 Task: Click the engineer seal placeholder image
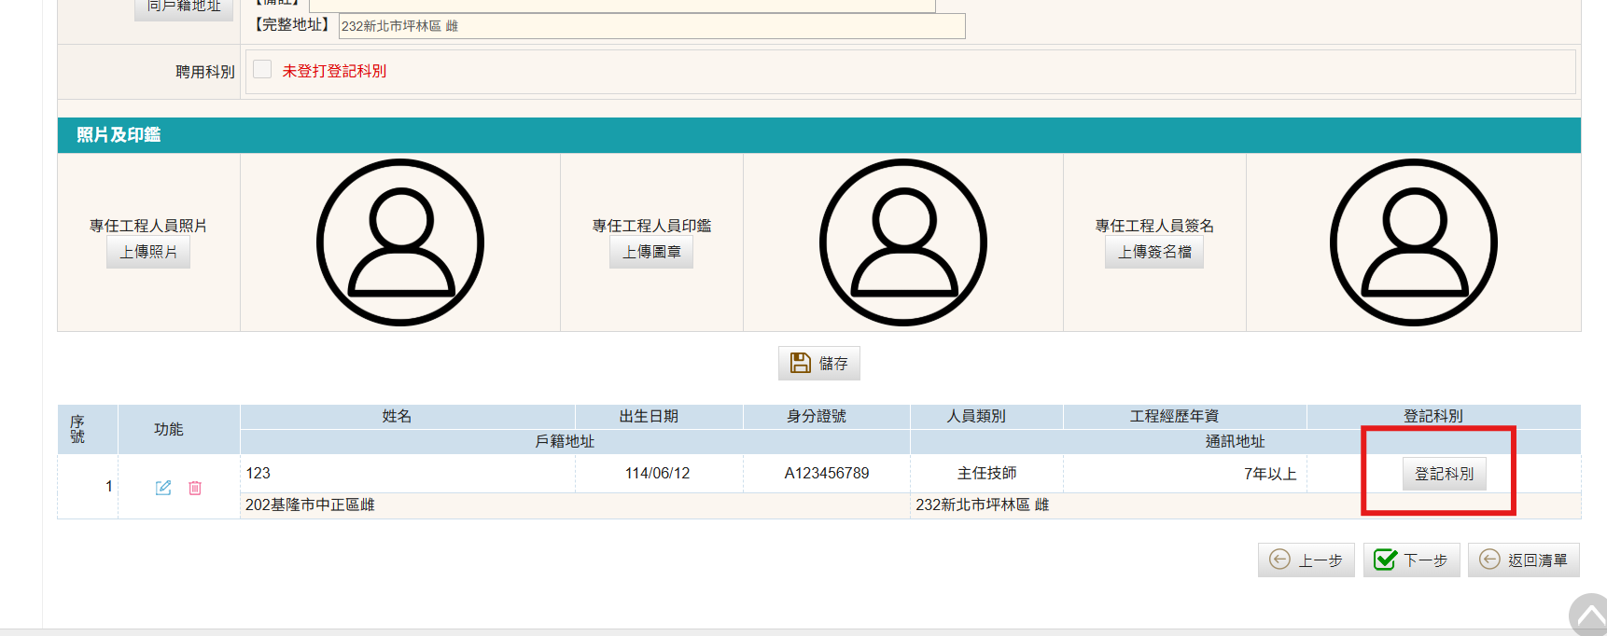[x=902, y=242]
